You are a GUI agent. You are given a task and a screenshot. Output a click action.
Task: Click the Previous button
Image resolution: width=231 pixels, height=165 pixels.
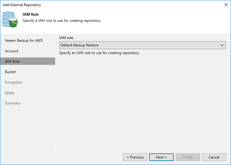coord(135,157)
